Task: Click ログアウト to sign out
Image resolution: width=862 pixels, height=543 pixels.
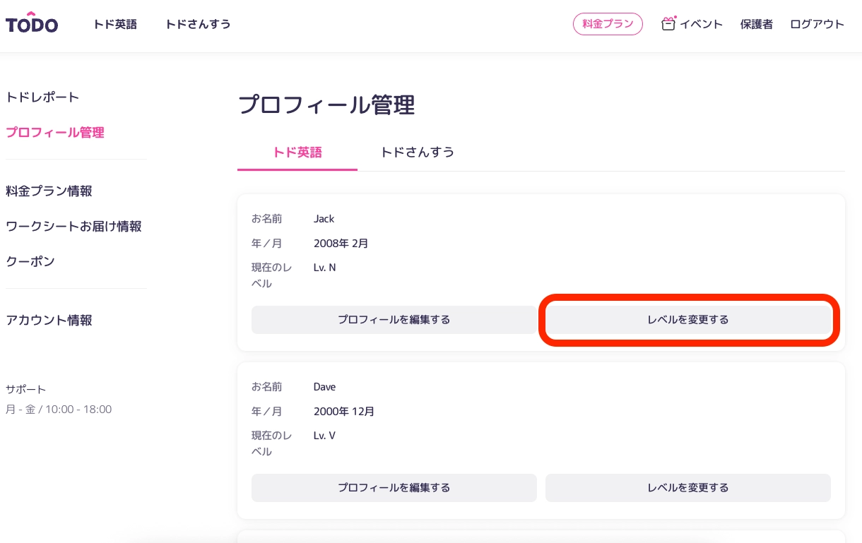Action: pos(817,24)
